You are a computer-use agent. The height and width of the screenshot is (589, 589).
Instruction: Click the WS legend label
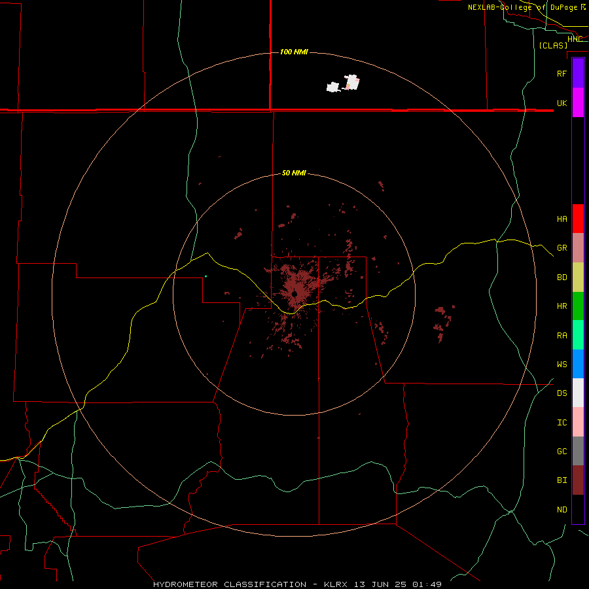(x=562, y=364)
